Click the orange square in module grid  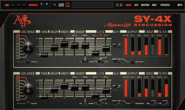pyautogui.click(x=41, y=4)
